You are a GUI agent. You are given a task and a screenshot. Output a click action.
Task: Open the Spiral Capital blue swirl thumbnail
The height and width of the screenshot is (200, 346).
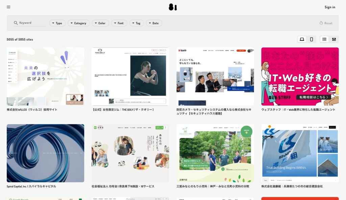click(45, 153)
